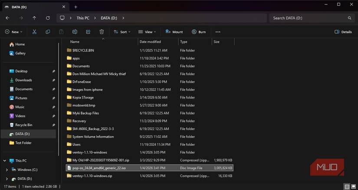Collapse the This PC tree node
Image resolution: width=358 pixels, height=190 pixels.
point(5,161)
